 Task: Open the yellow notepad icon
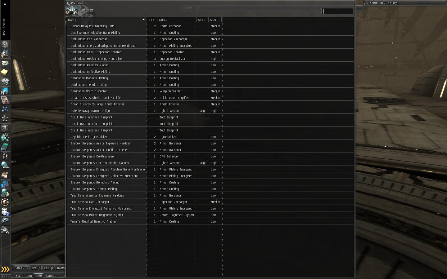[5, 72]
